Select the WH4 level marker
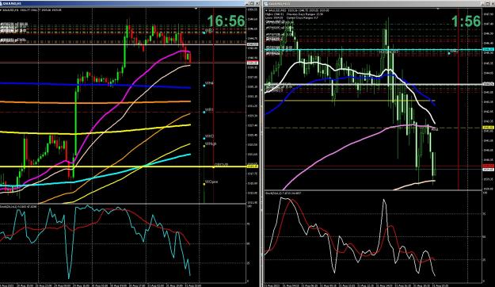Viewport: 495px width, 287px height. tap(208, 83)
